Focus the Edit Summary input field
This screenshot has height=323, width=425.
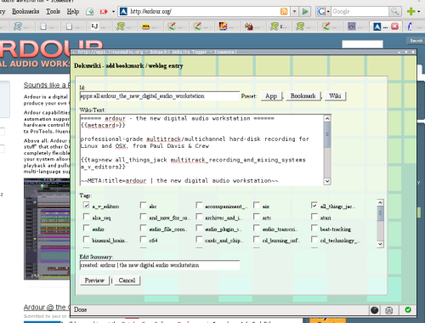pyautogui.click(x=160, y=265)
